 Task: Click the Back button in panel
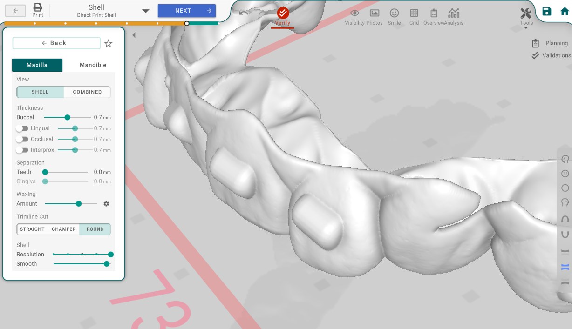[x=56, y=43]
